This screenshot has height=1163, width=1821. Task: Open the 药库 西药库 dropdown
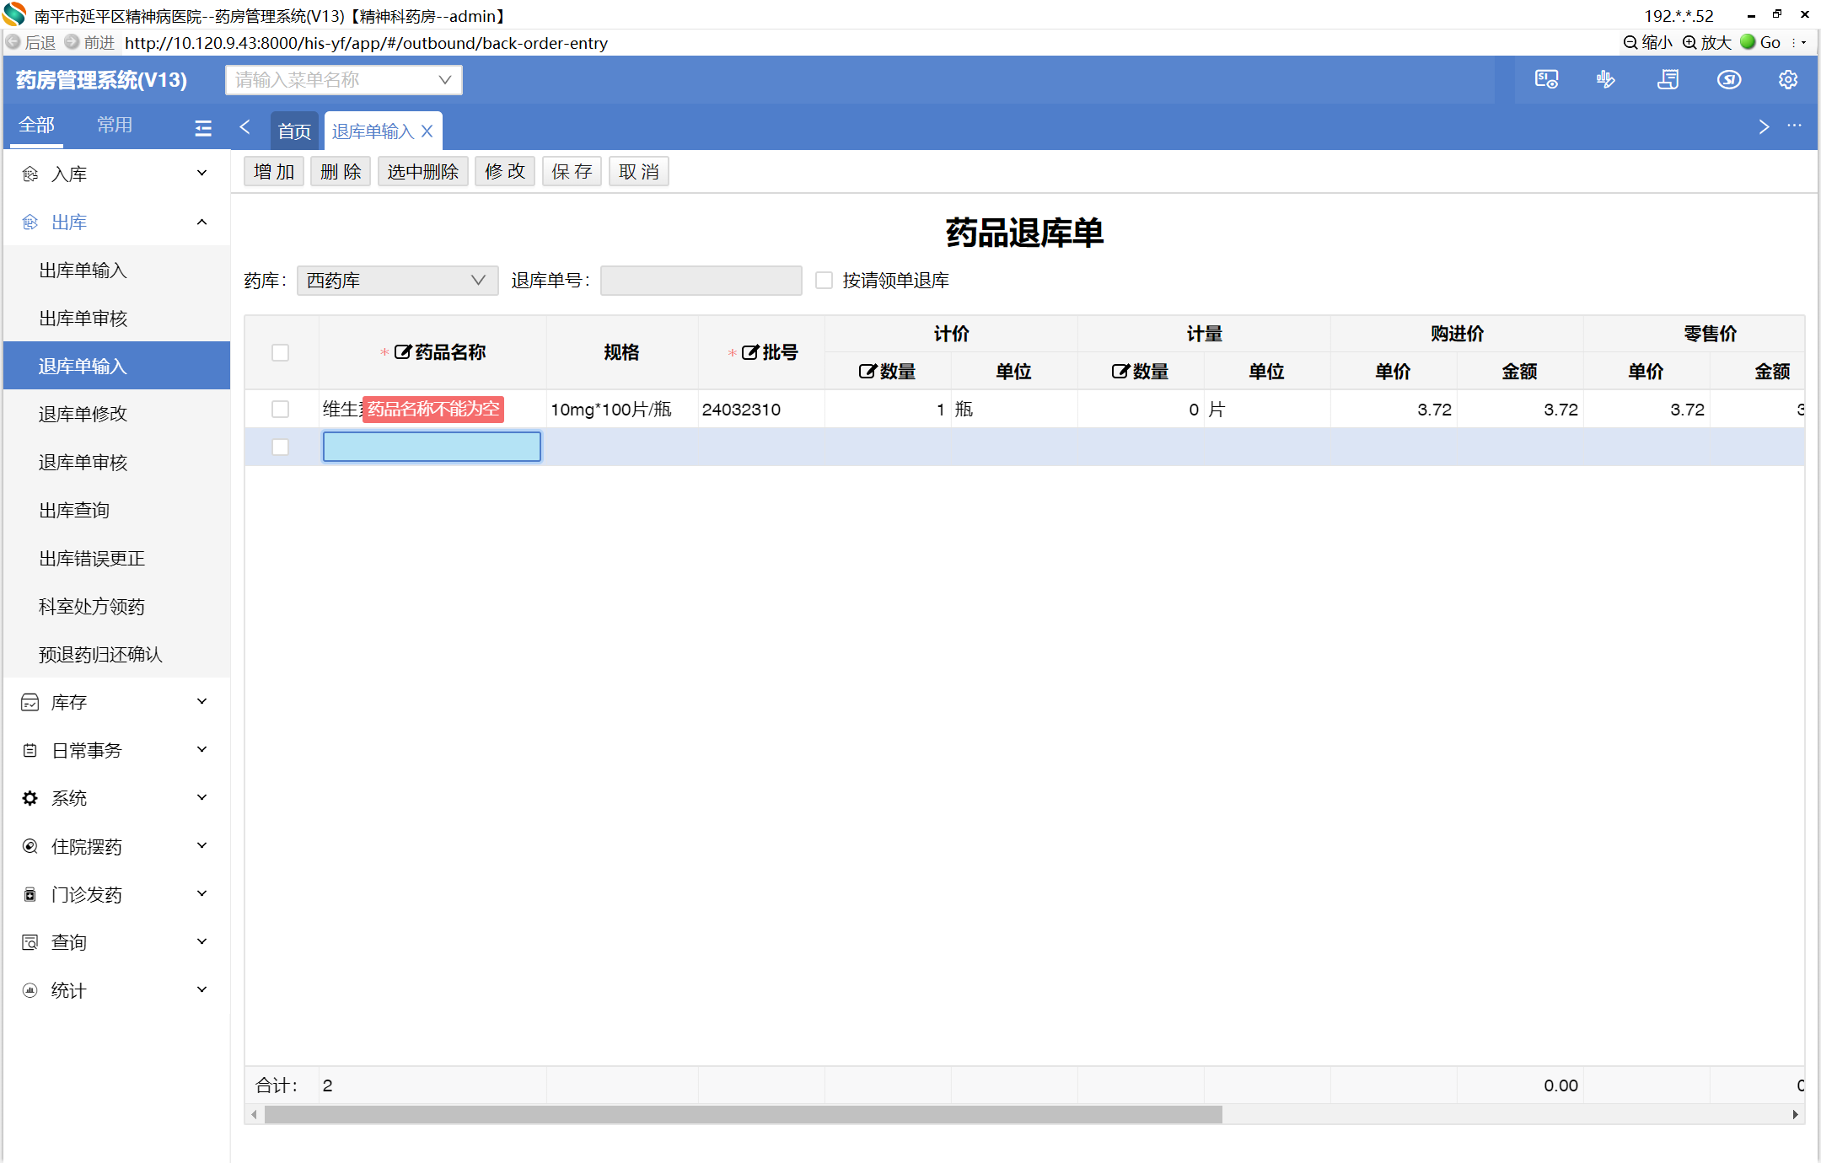397,281
